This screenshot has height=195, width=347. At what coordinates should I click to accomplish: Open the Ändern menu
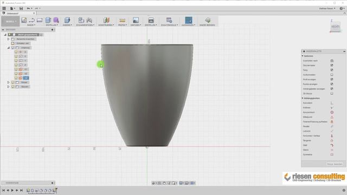coord(67,25)
